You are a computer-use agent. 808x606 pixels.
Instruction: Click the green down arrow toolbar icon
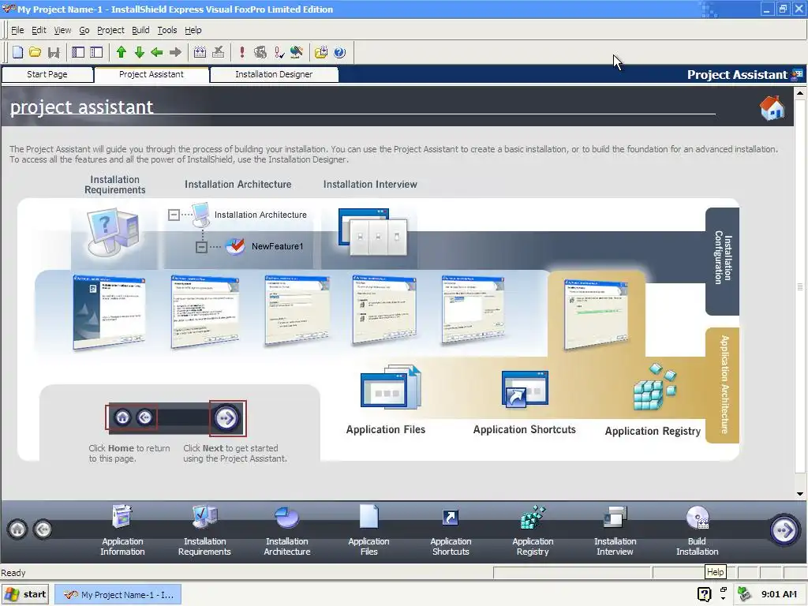pos(139,52)
